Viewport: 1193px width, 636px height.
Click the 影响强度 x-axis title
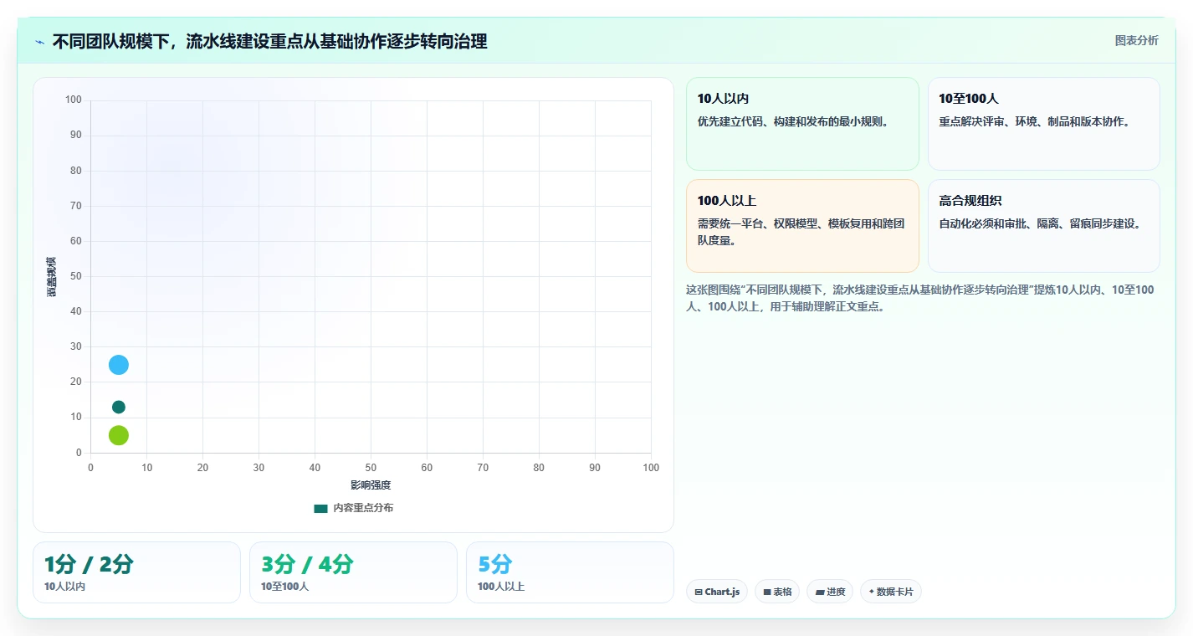[371, 485]
